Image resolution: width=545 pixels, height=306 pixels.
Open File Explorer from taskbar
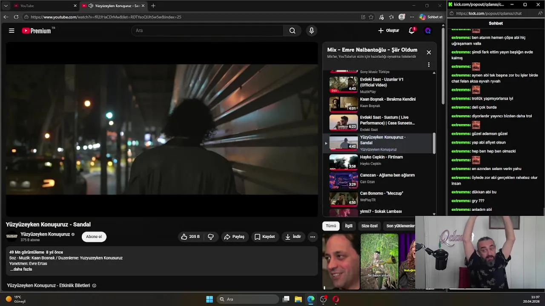298,299
